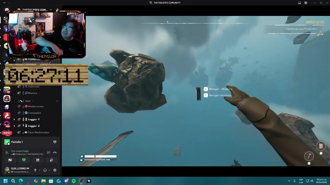
Task: Toggle screen sharing button
Action: click(24, 160)
